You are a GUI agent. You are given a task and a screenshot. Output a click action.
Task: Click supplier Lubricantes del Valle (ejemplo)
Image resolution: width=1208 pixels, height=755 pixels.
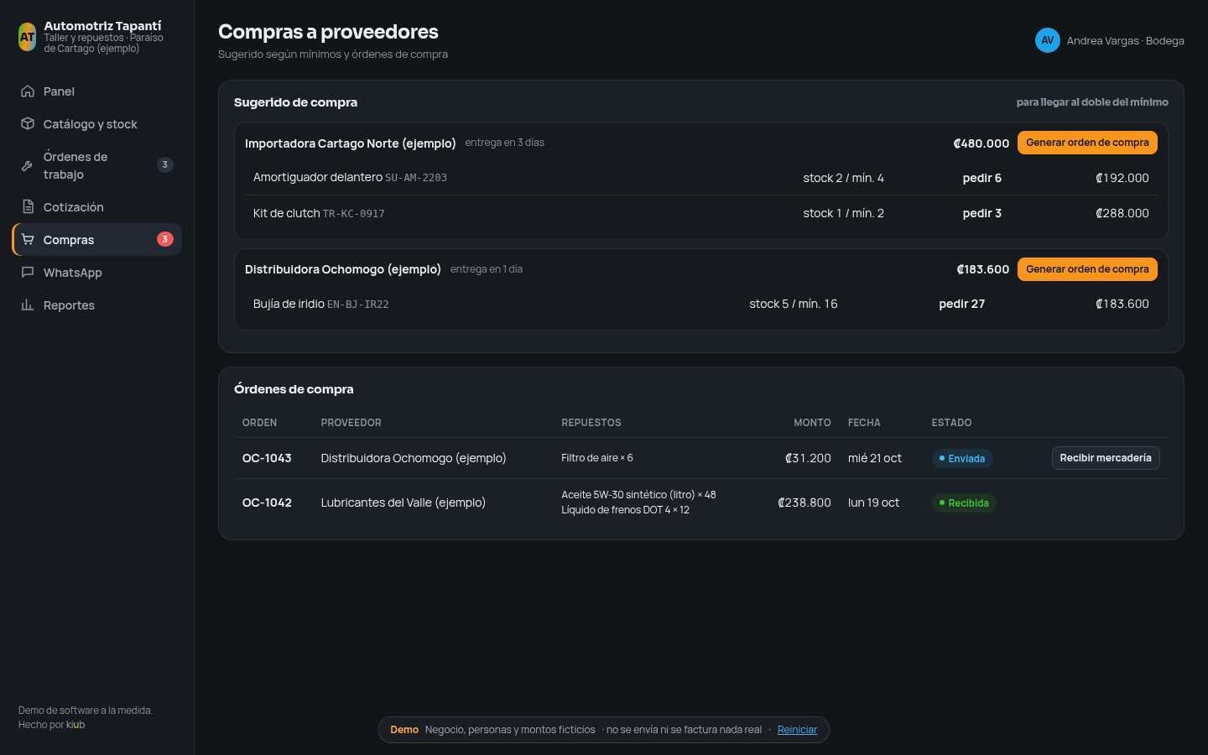[404, 502]
